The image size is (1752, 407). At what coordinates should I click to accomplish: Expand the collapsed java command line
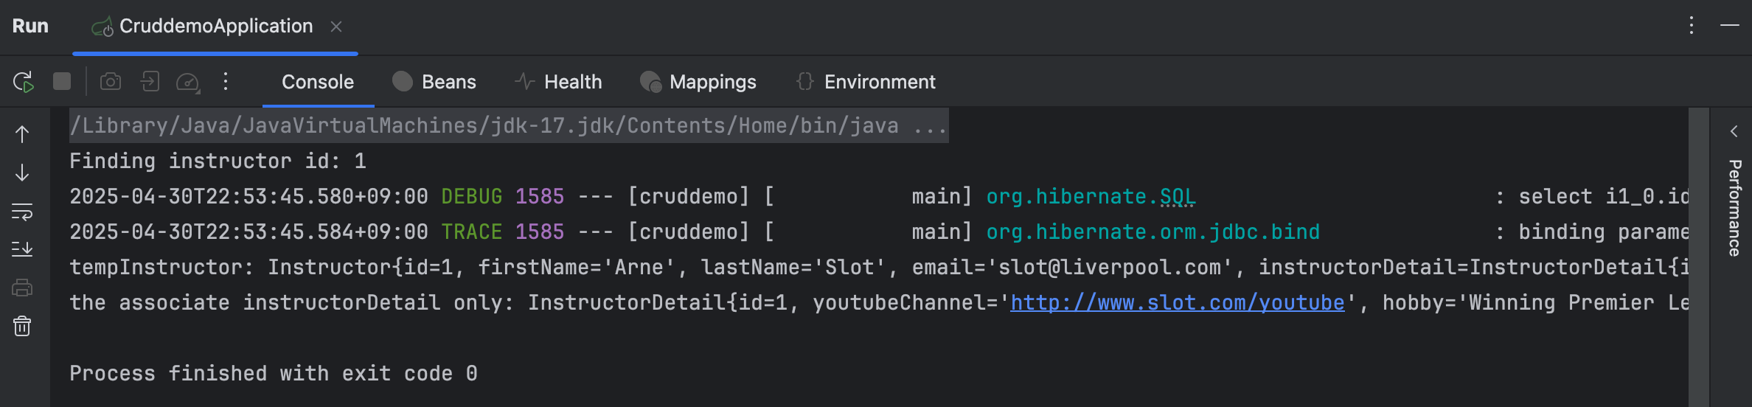(x=929, y=126)
